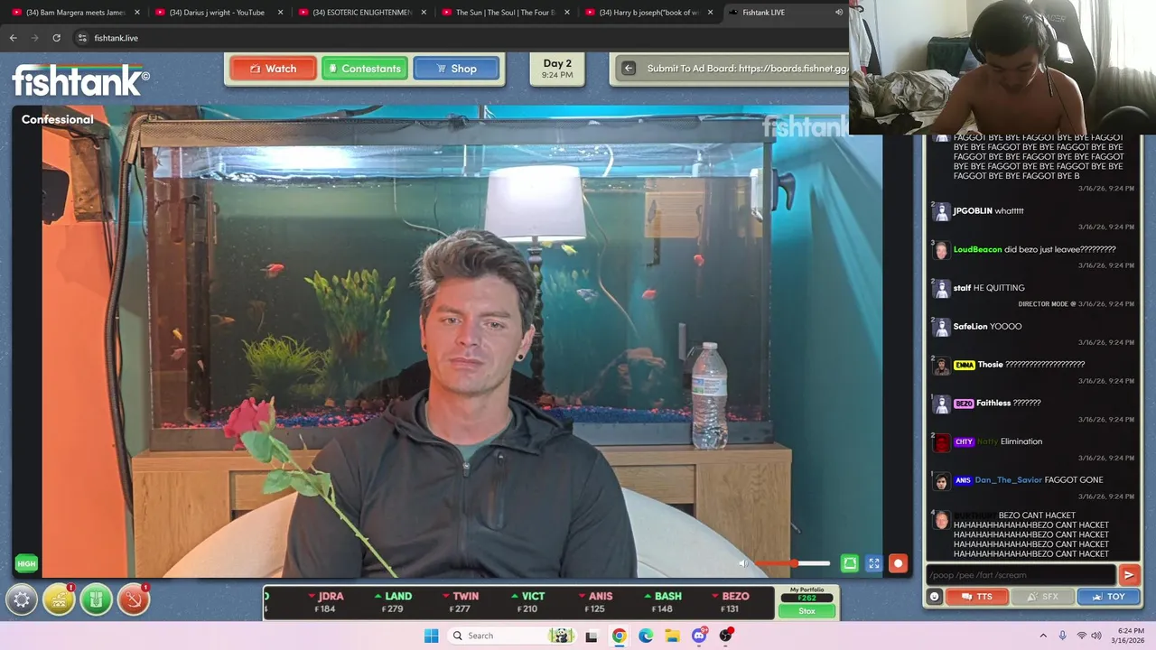The width and height of the screenshot is (1156, 650).
Task: Open the Contestants tab
Action: (x=365, y=69)
